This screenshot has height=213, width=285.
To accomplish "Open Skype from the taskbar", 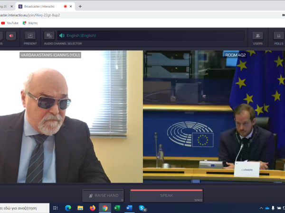I will [x=142, y=208].
